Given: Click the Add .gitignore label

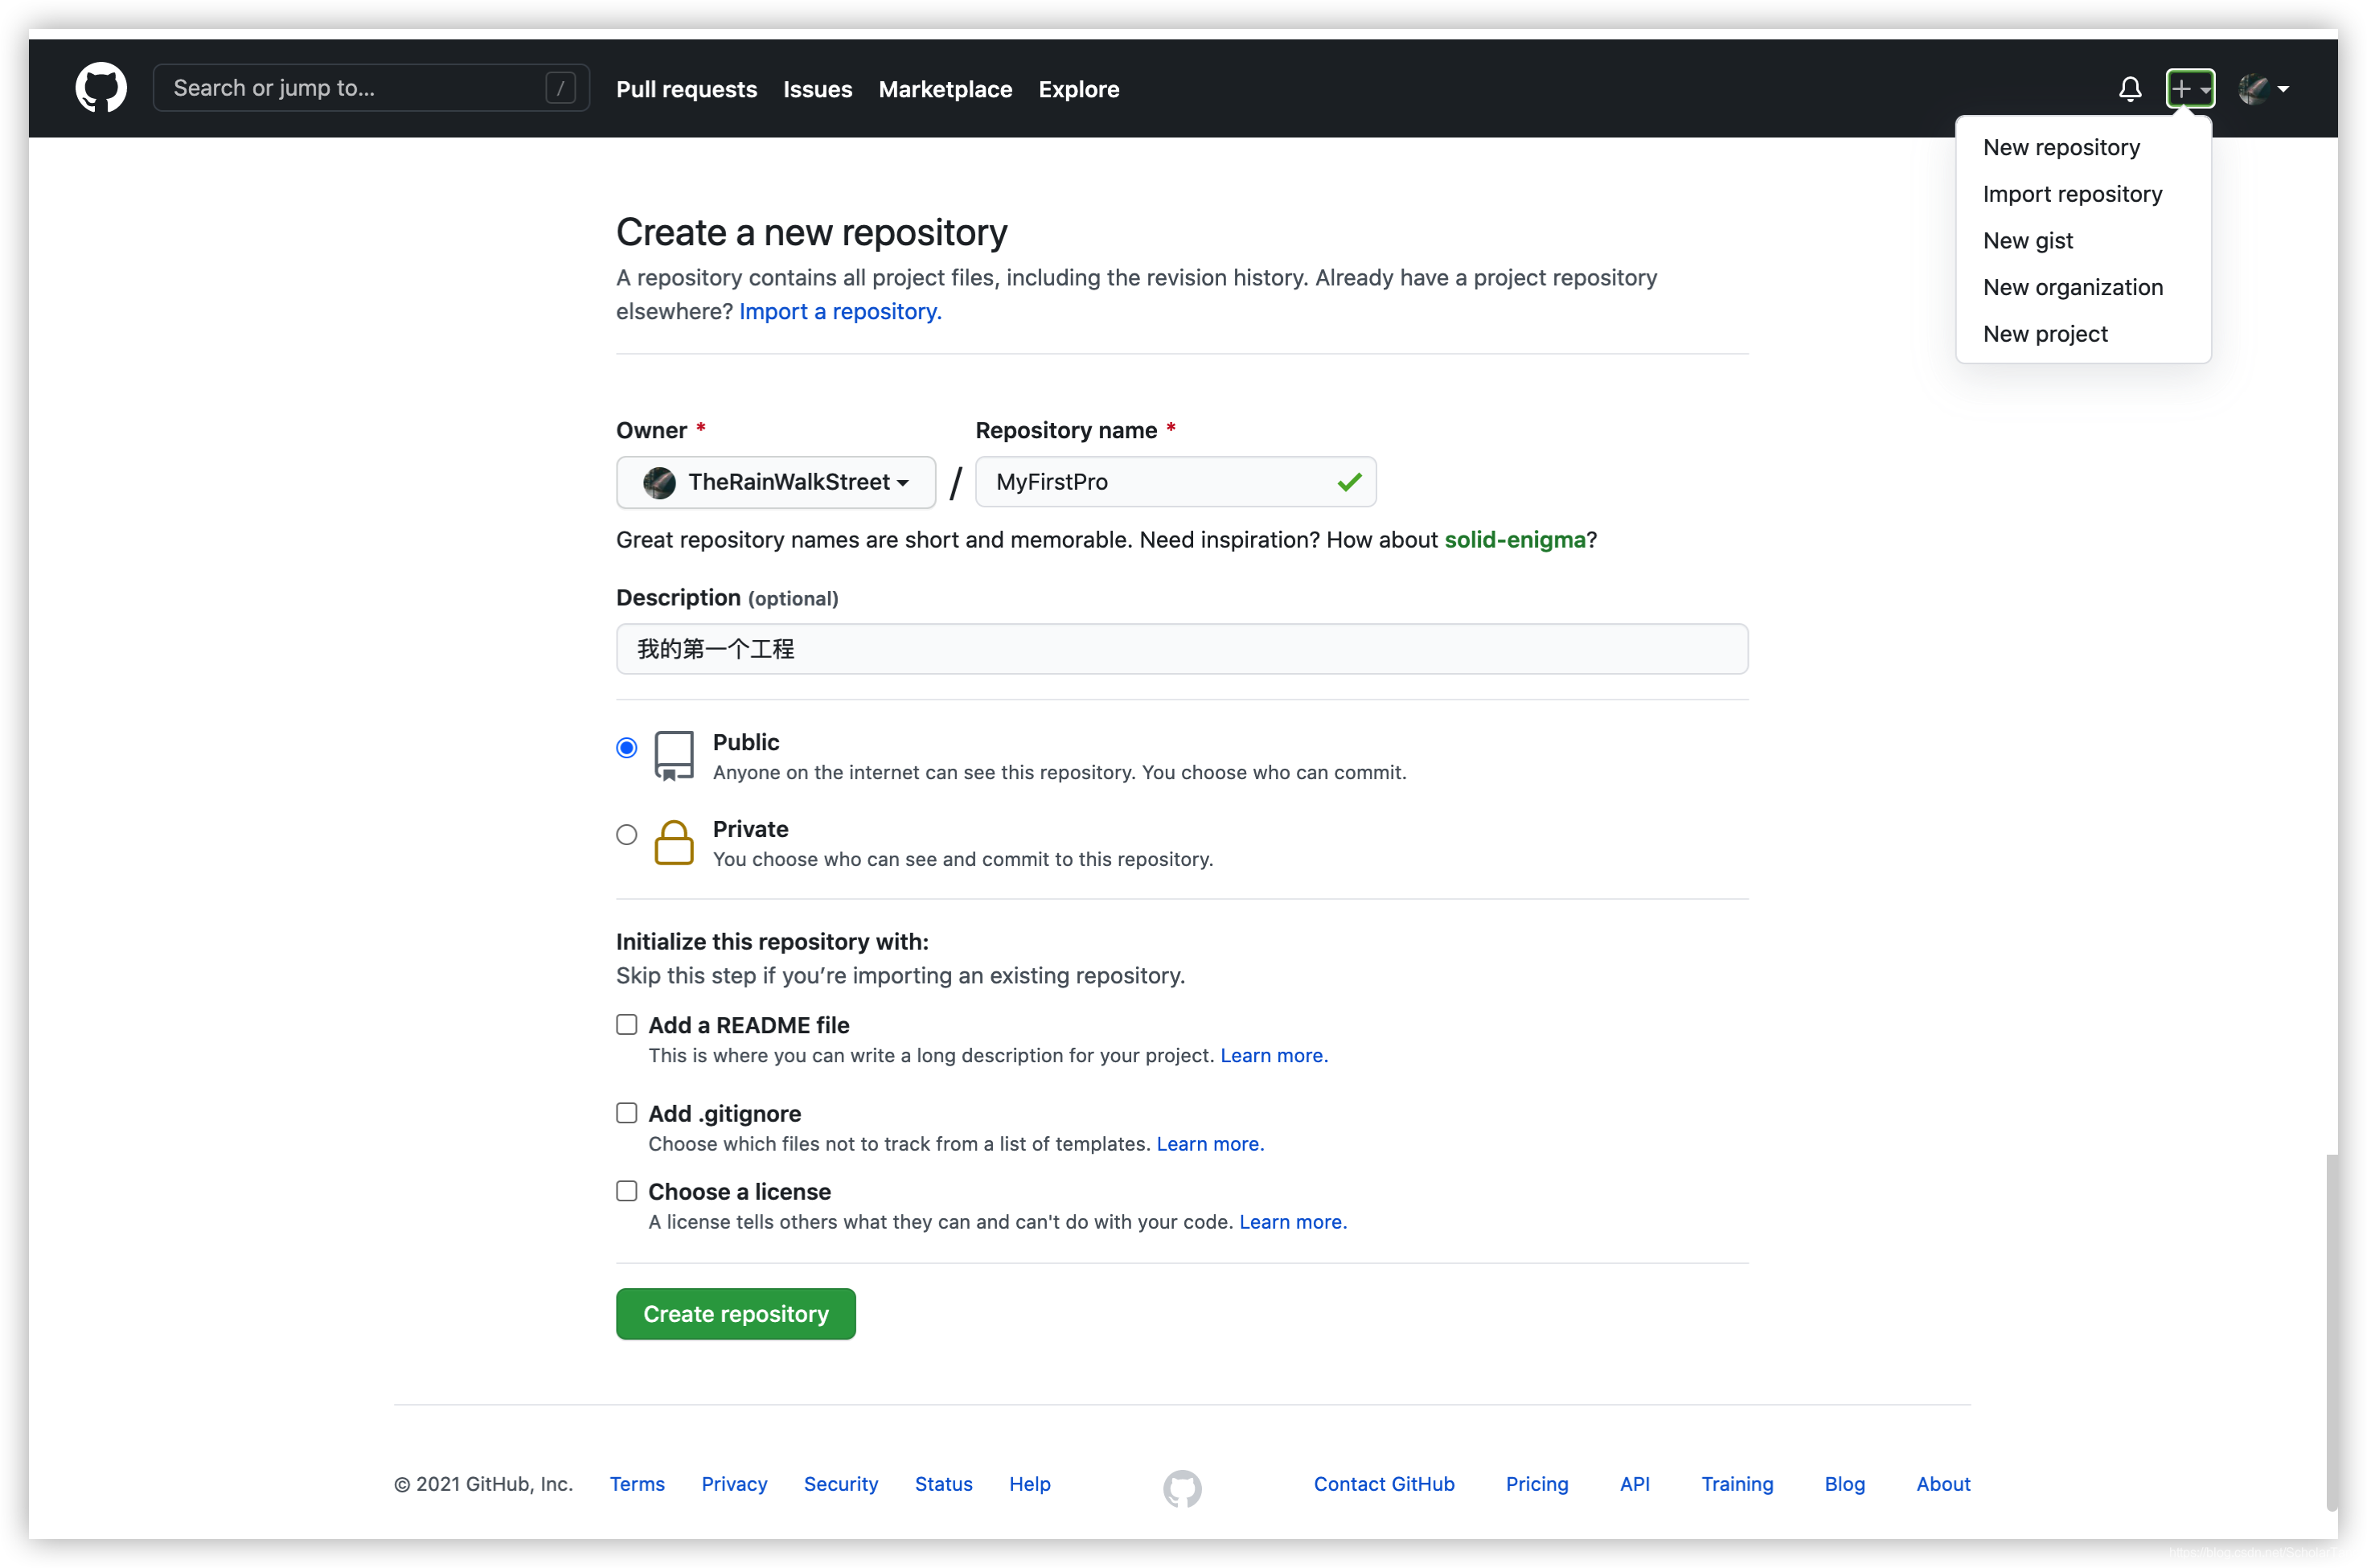Looking at the screenshot, I should coord(724,1113).
